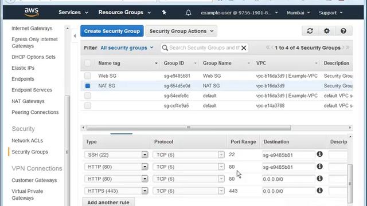367x206 pixels.
Task: Open Egress Only Internet Gateways
Action: (34, 42)
